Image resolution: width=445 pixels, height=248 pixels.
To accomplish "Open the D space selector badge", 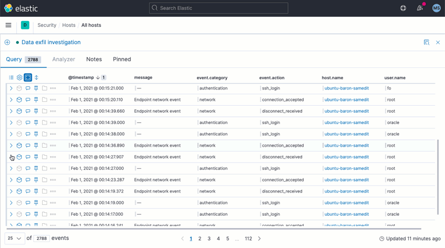I will 25,25.
